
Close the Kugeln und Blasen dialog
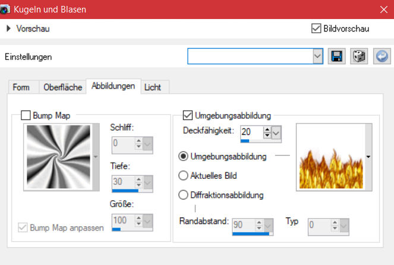(383, 10)
